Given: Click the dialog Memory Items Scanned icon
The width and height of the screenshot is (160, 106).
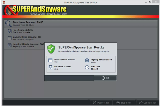Looking at the screenshot, I should click(50, 60).
